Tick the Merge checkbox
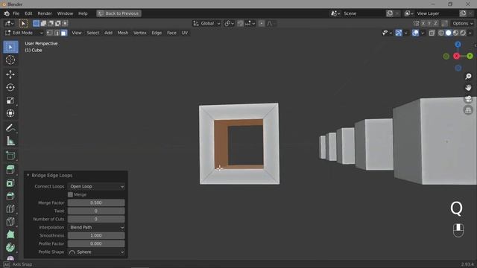The width and height of the screenshot is (477, 268). point(70,194)
